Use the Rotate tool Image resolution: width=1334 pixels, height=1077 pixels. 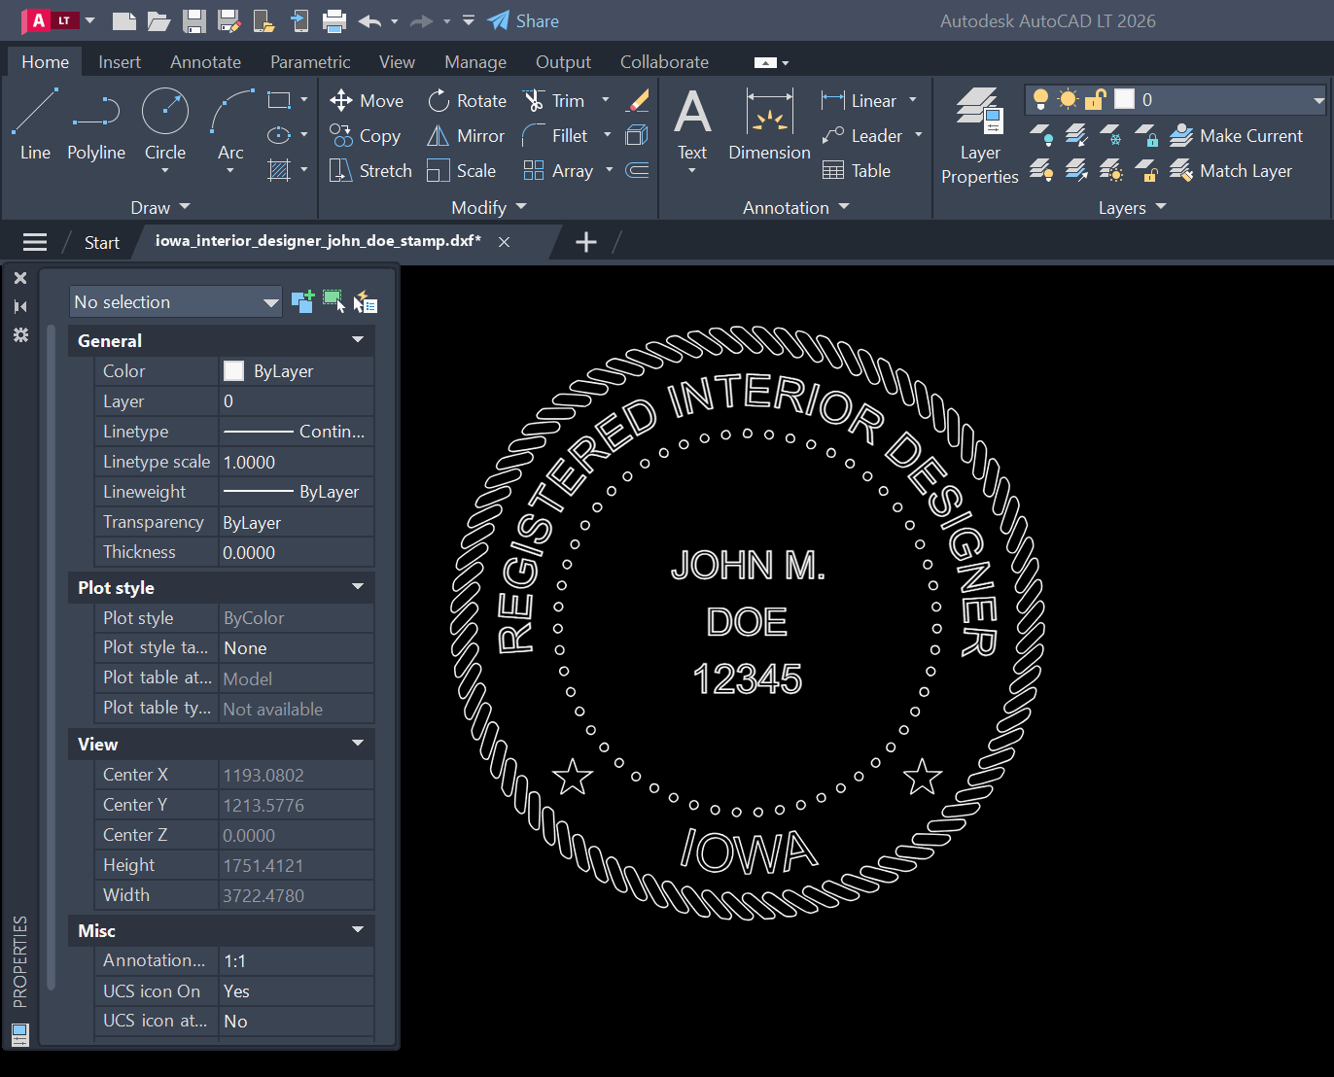(x=468, y=100)
